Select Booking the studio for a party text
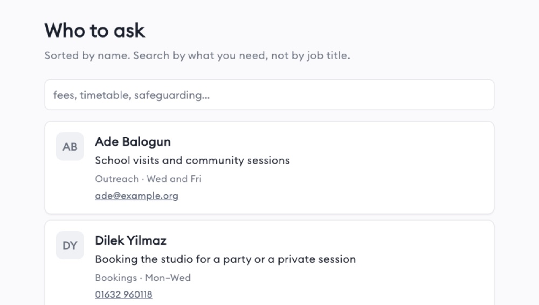 click(173, 259)
